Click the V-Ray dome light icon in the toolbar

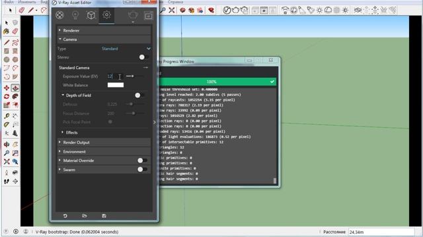pos(328,11)
